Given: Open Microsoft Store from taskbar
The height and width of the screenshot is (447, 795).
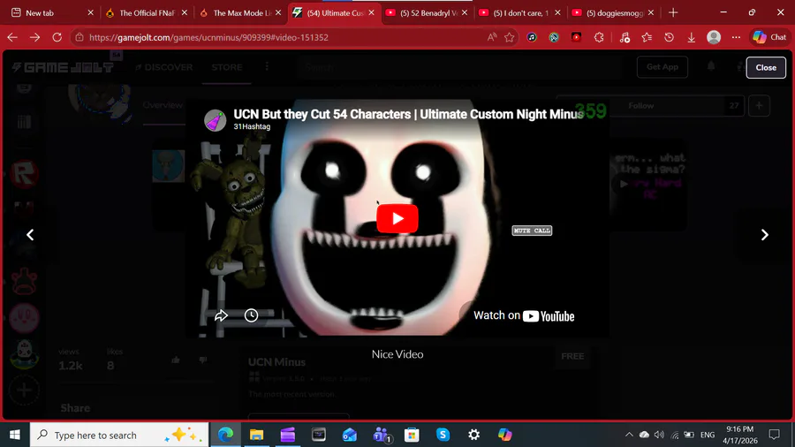Looking at the screenshot, I should pyautogui.click(x=412, y=435).
